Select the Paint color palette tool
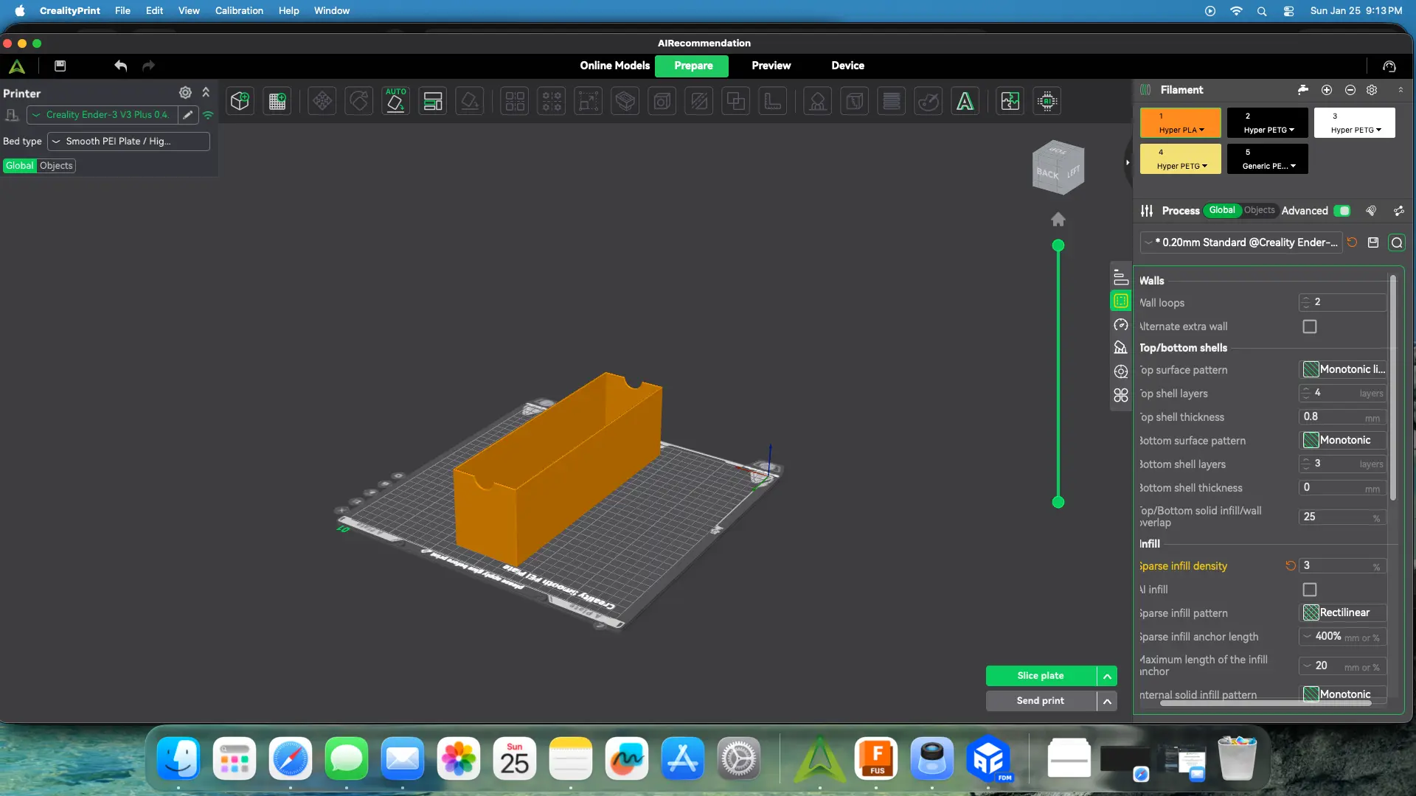 coord(928,101)
